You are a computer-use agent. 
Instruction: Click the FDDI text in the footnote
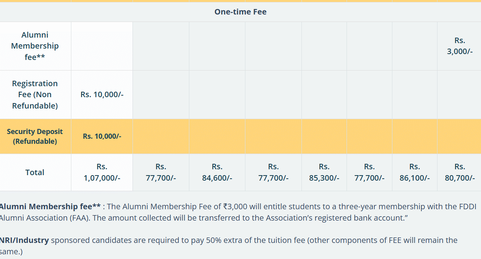463,206
